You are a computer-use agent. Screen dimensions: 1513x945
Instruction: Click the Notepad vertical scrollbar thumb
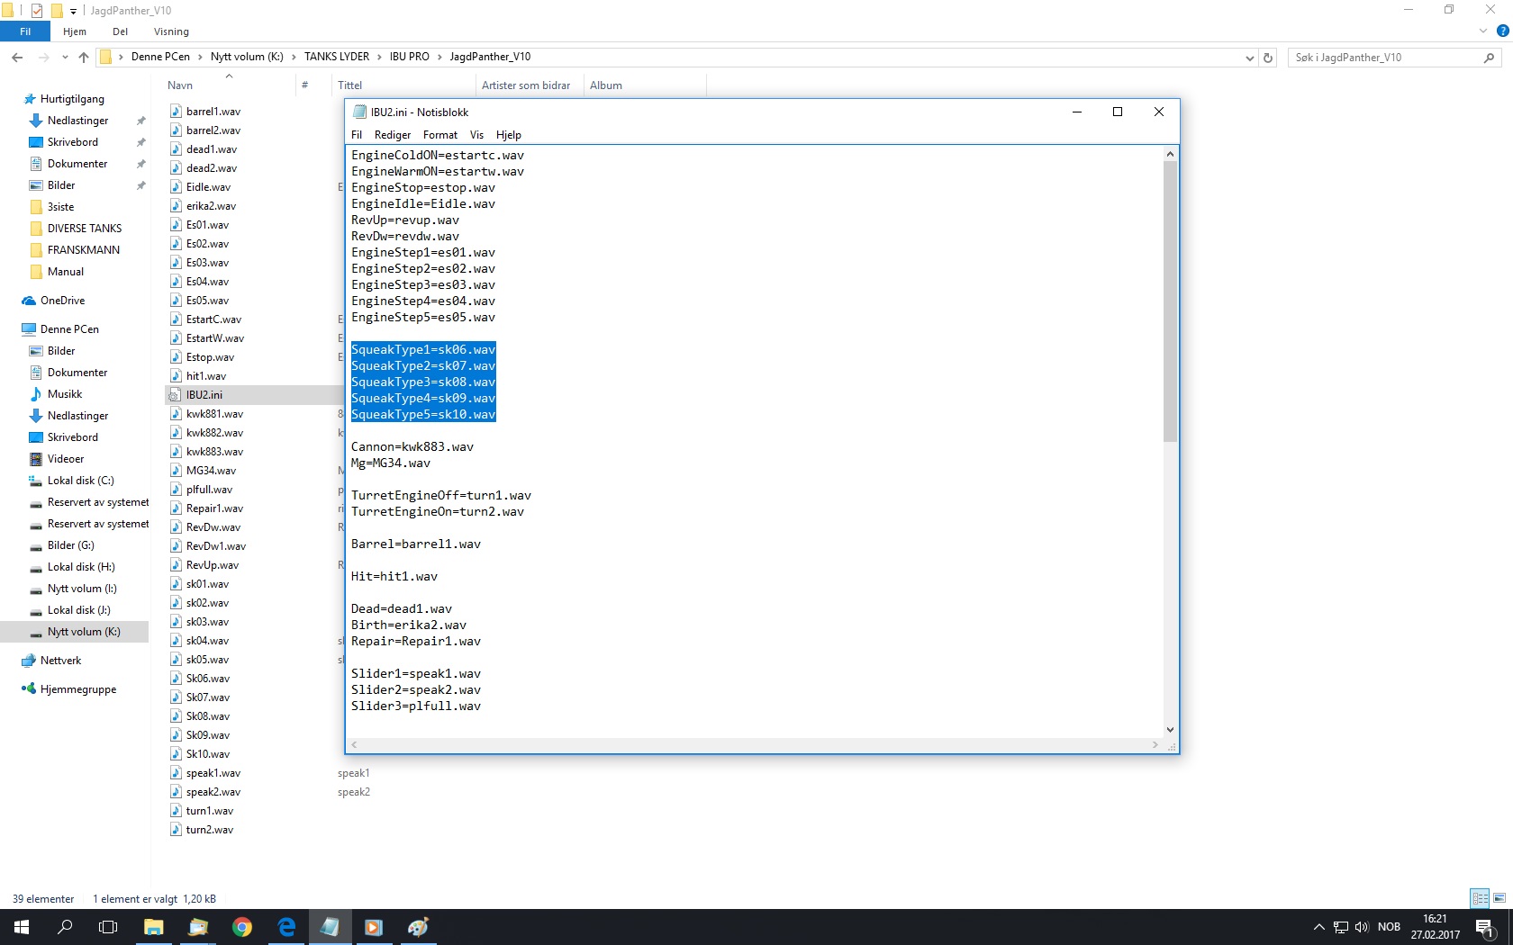(x=1170, y=301)
